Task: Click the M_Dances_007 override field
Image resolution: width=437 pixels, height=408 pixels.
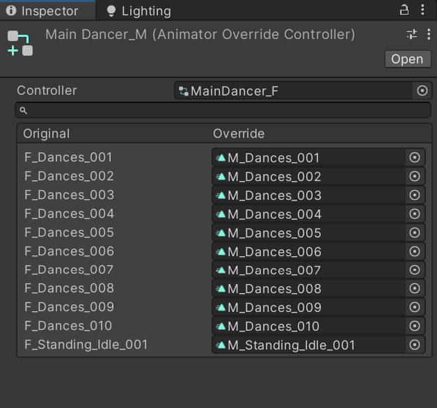Action: pos(309,270)
